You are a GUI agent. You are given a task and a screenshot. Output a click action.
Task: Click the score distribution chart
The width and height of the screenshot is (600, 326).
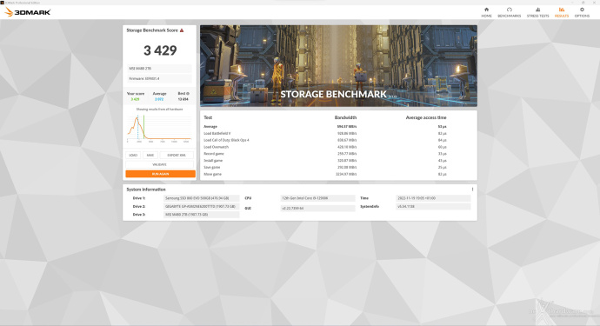click(159, 129)
